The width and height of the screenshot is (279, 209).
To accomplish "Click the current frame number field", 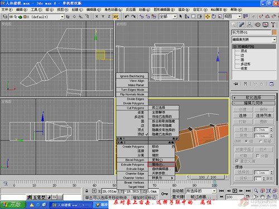I will pos(235,197).
